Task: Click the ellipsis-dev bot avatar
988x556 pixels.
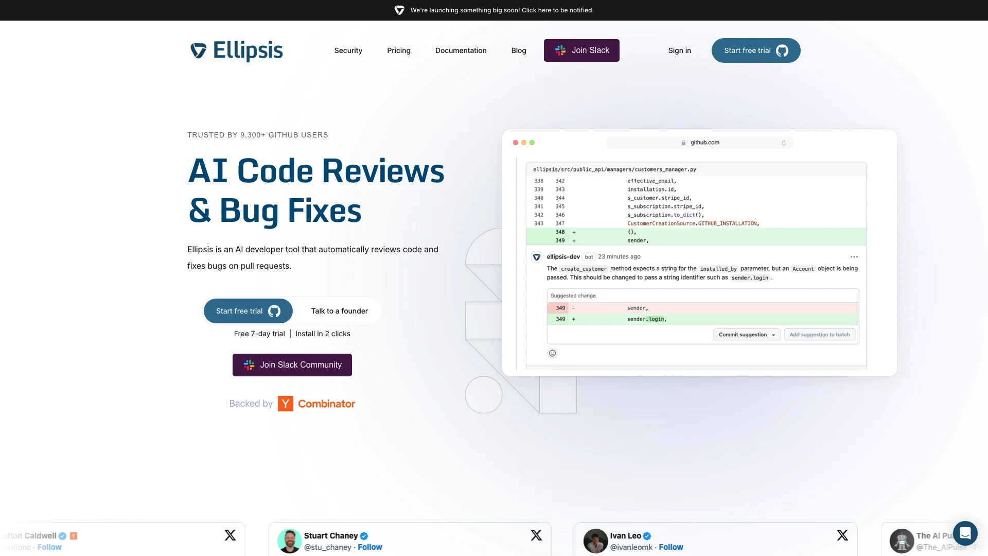Action: coord(537,257)
